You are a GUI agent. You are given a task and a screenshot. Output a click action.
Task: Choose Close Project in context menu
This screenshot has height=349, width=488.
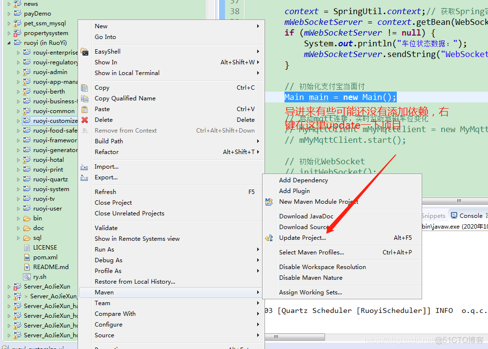[171, 203]
